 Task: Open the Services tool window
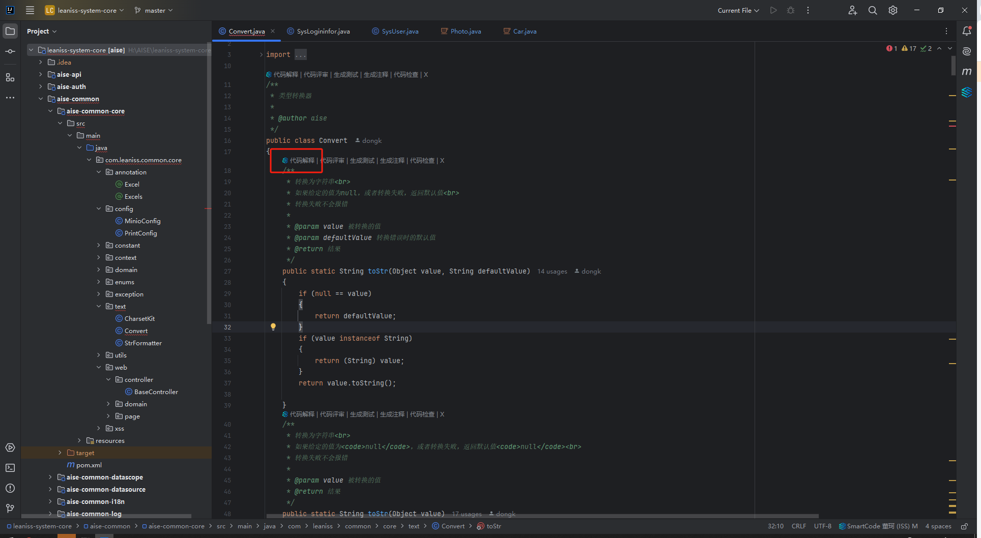(x=10, y=447)
